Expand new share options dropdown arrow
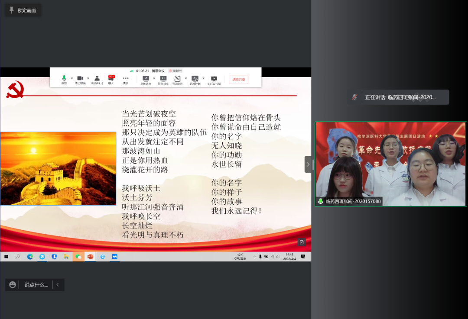The width and height of the screenshot is (468, 319). [x=154, y=78]
